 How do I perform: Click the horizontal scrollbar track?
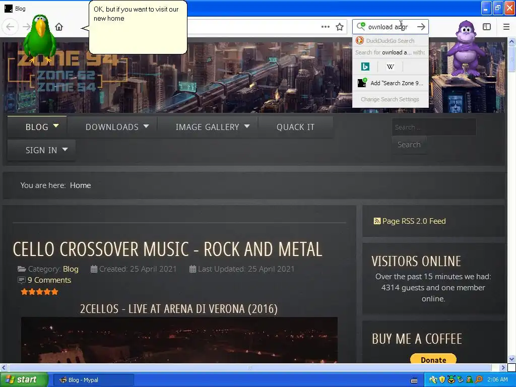250,367
